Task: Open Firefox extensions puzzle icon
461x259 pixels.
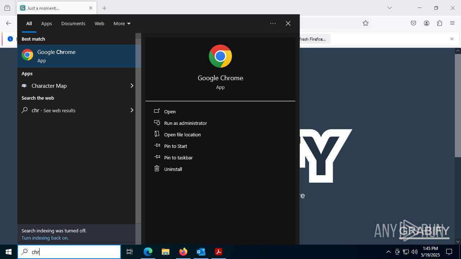Action: pos(439,23)
